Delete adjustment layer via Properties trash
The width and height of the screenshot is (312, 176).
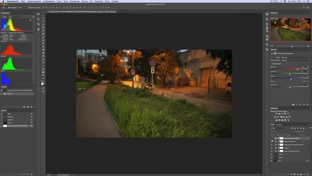[308, 105]
